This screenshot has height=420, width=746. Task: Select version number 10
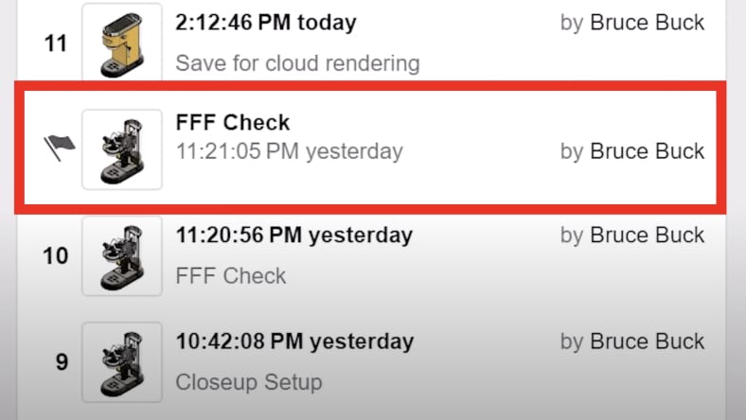56,255
